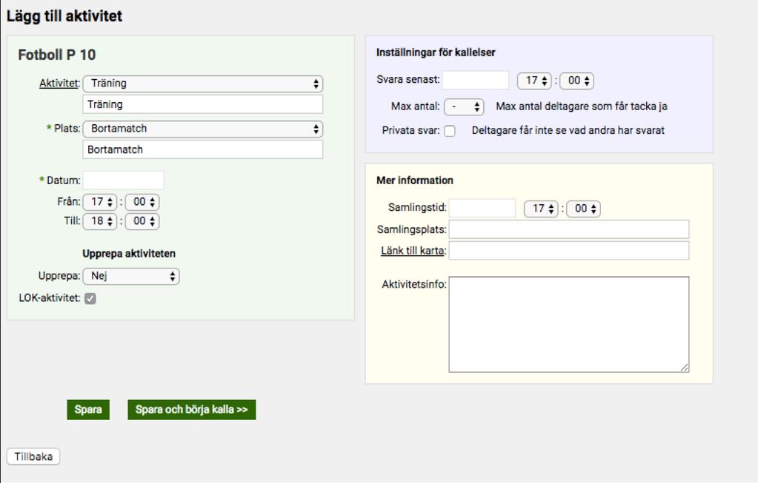Click the Aktivitet label link

(x=59, y=83)
